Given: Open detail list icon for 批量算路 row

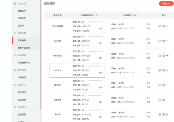Looking at the screenshot, I should (x=164, y=100).
